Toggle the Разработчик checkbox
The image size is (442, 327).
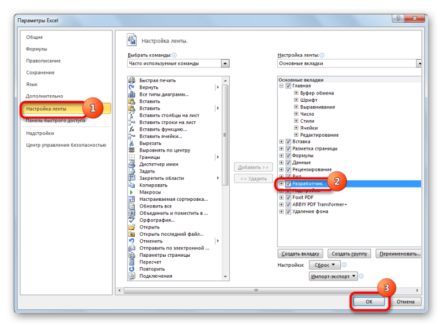tap(288, 184)
